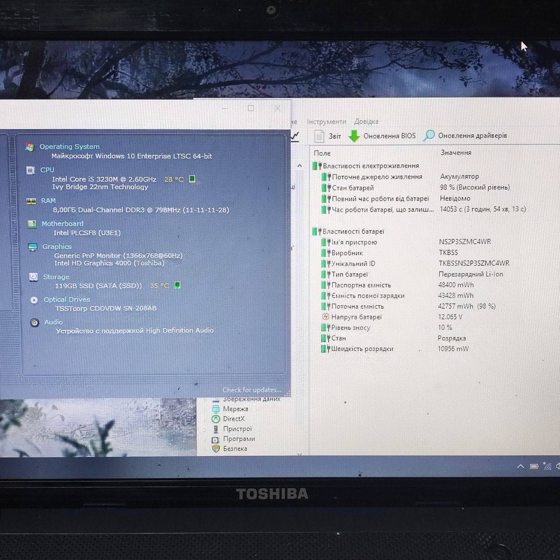Click the text Intel Core i5 3230M @ 2.60GHz
The width and height of the screenshot is (560, 560).
click(104, 179)
